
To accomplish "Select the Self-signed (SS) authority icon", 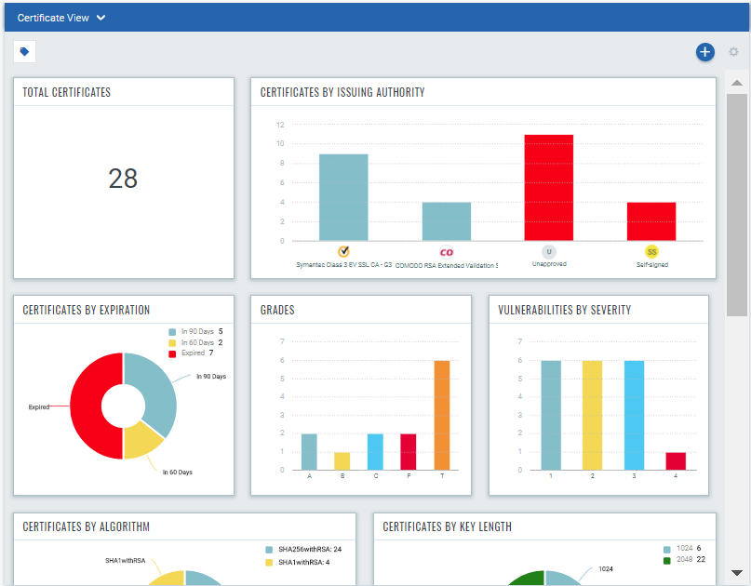I will pyautogui.click(x=650, y=250).
